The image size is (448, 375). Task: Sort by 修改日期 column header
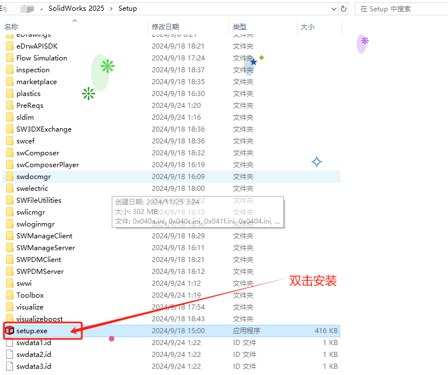click(165, 27)
